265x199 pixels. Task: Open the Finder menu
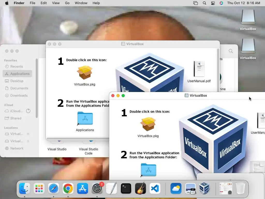coord(19,3)
